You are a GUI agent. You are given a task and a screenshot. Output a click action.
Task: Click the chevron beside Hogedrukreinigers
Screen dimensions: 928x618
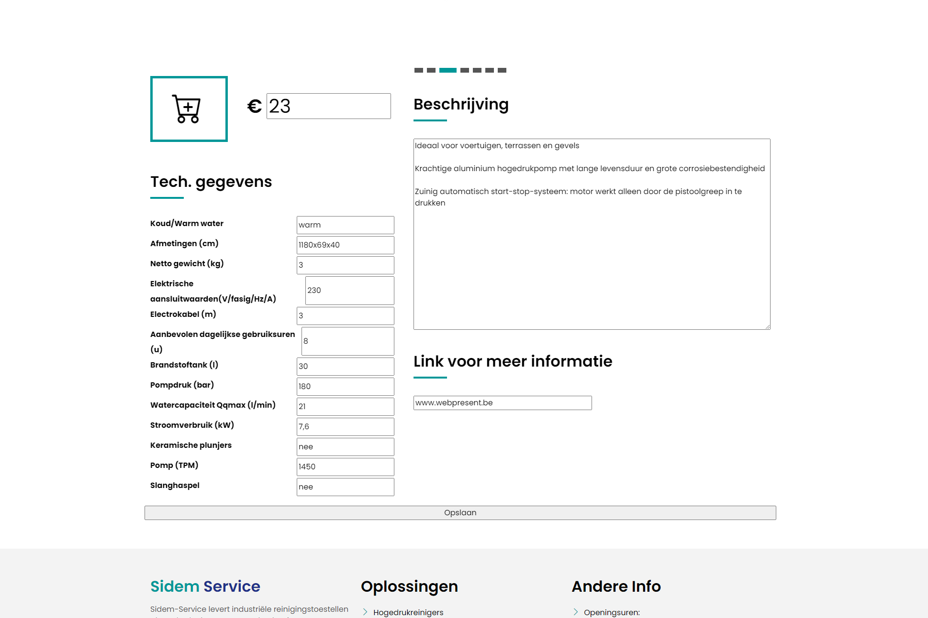click(365, 612)
